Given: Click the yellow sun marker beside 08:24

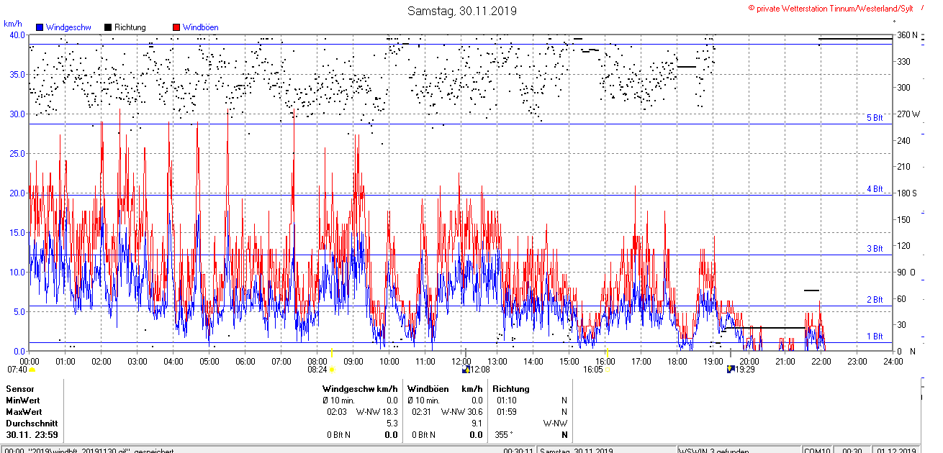Looking at the screenshot, I should pos(332,370).
